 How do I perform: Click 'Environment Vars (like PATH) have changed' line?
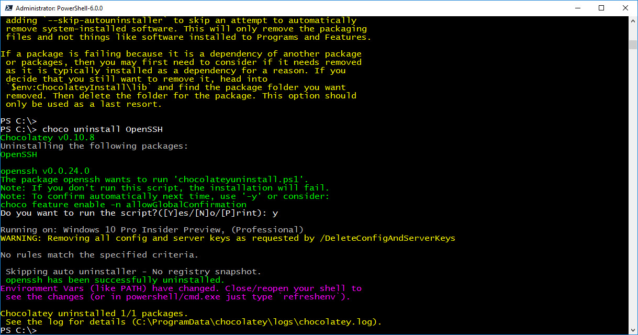[x=181, y=288]
